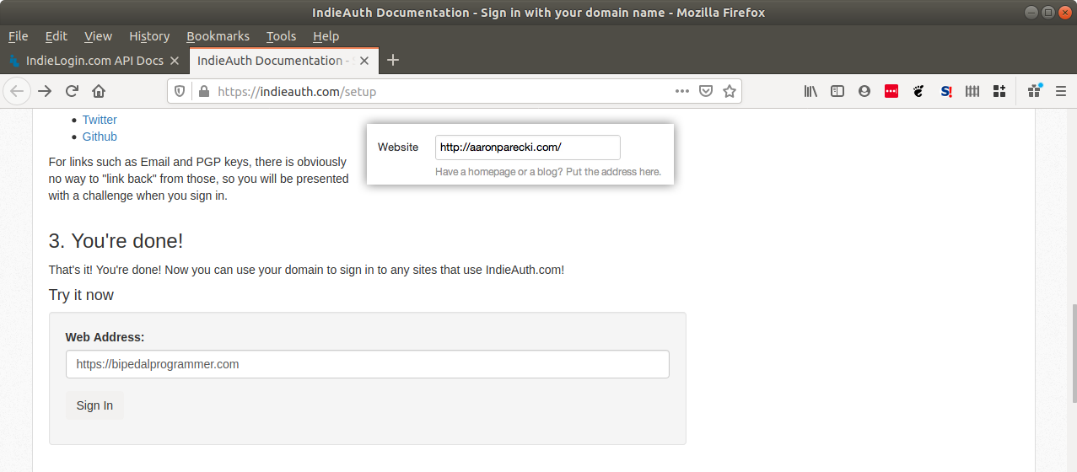Viewport: 1077px width, 472px height.
Task: Open the Firefox home page
Action: pyautogui.click(x=99, y=91)
